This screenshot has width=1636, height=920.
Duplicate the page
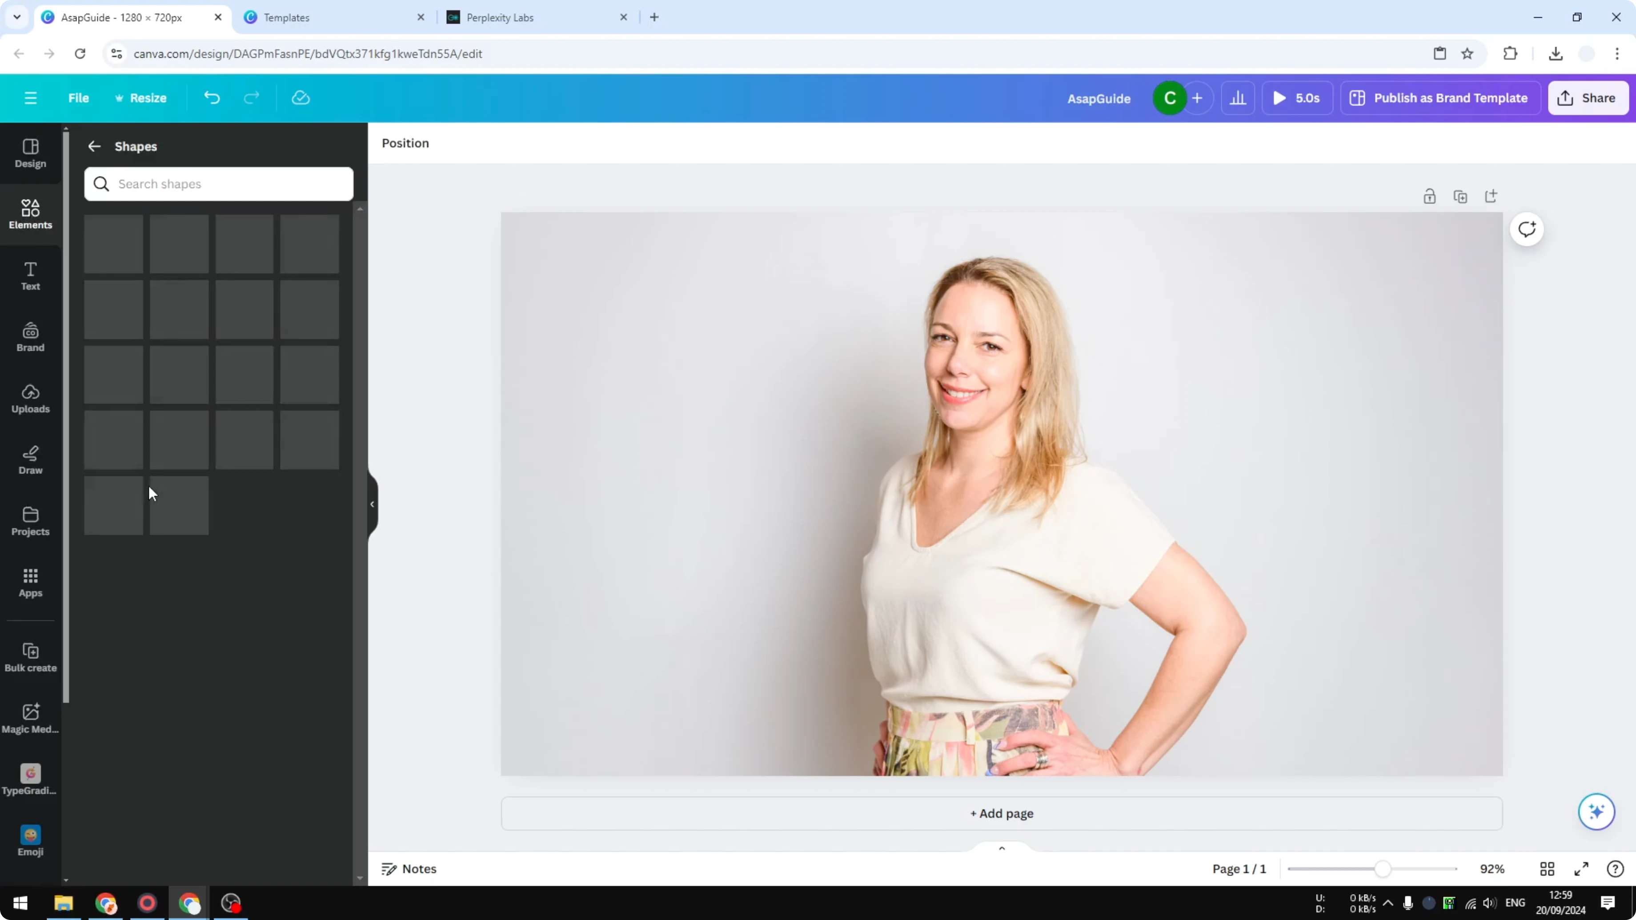(1460, 196)
